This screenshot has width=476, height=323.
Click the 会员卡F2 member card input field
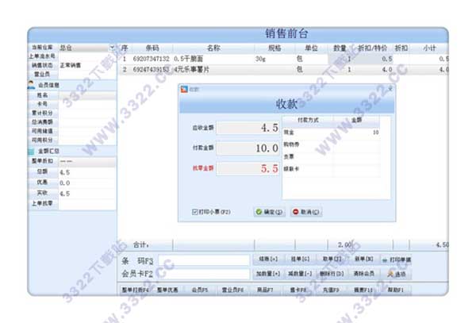(x=204, y=274)
